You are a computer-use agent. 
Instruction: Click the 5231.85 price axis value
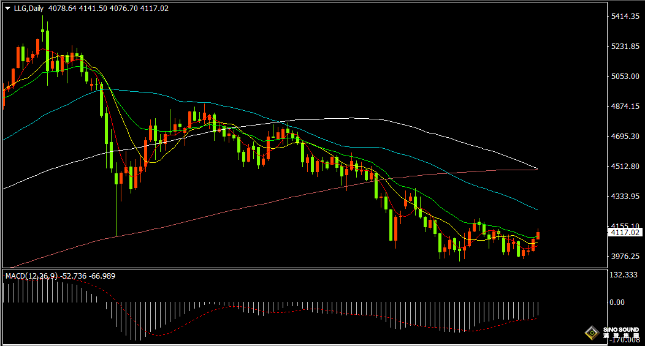[x=625, y=47]
